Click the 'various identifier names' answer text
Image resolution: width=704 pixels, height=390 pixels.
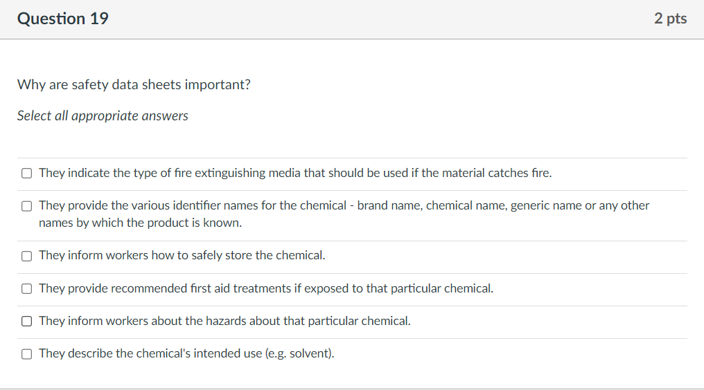[x=344, y=205]
